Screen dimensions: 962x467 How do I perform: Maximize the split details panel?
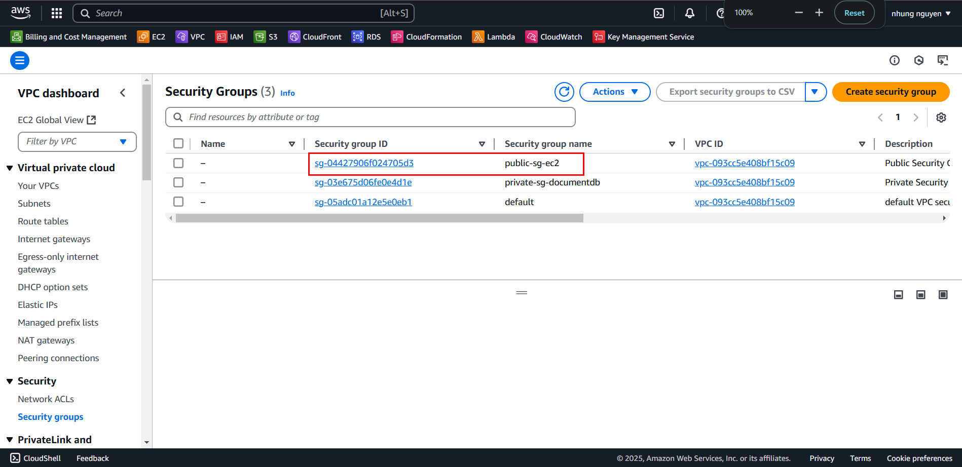coord(943,295)
